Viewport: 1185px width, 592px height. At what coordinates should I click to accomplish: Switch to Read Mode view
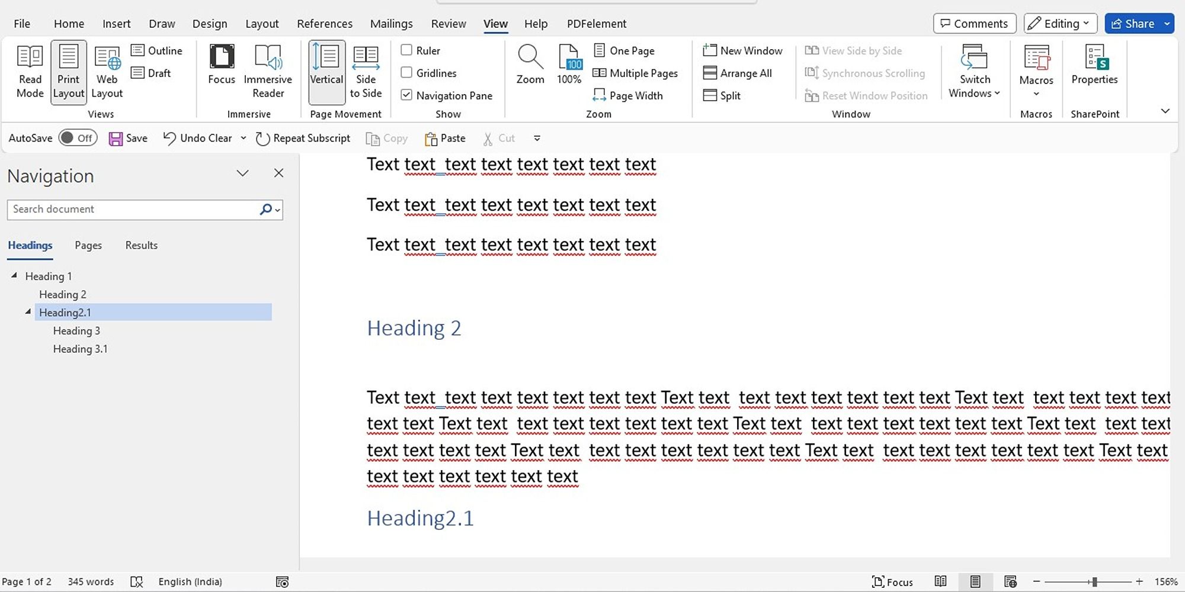[x=30, y=72]
